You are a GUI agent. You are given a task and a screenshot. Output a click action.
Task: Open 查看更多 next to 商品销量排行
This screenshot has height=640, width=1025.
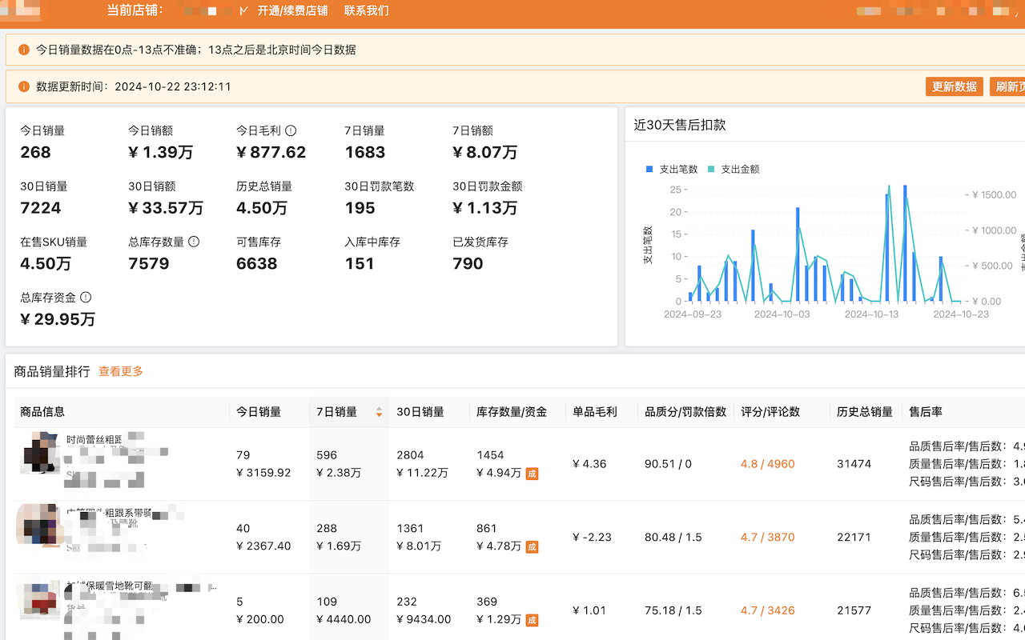point(120,372)
